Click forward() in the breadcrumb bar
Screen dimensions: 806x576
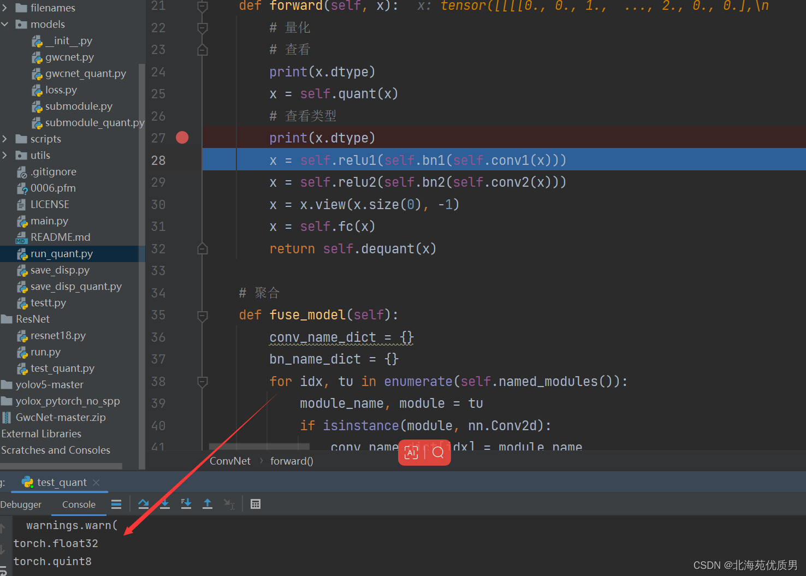[292, 461]
